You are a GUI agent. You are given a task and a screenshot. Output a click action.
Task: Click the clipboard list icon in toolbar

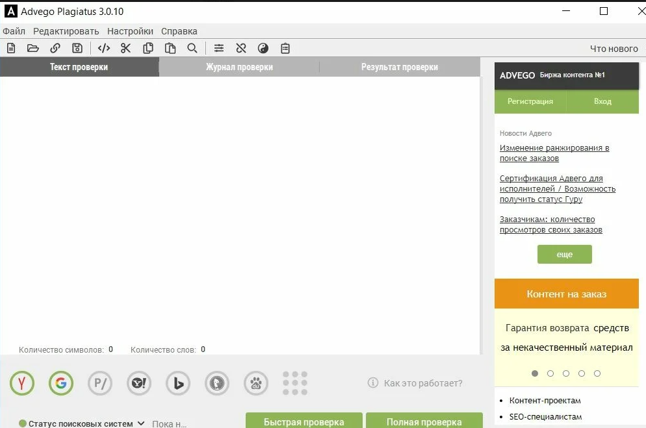pos(285,48)
